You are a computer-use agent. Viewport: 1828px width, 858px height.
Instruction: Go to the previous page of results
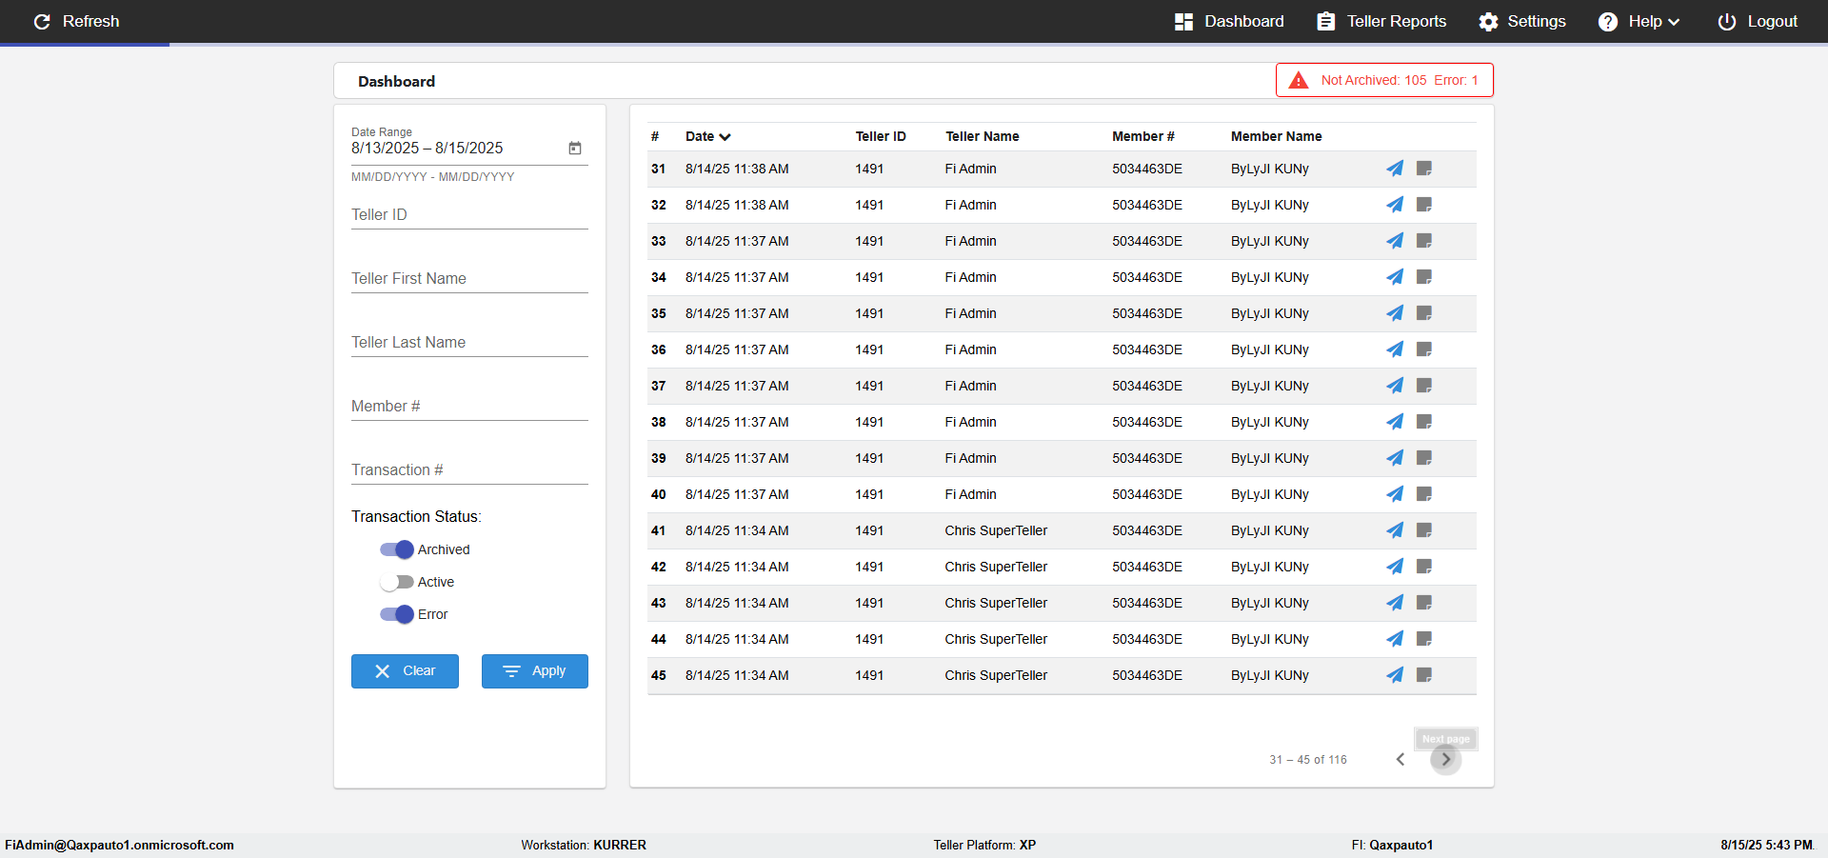[x=1401, y=759]
